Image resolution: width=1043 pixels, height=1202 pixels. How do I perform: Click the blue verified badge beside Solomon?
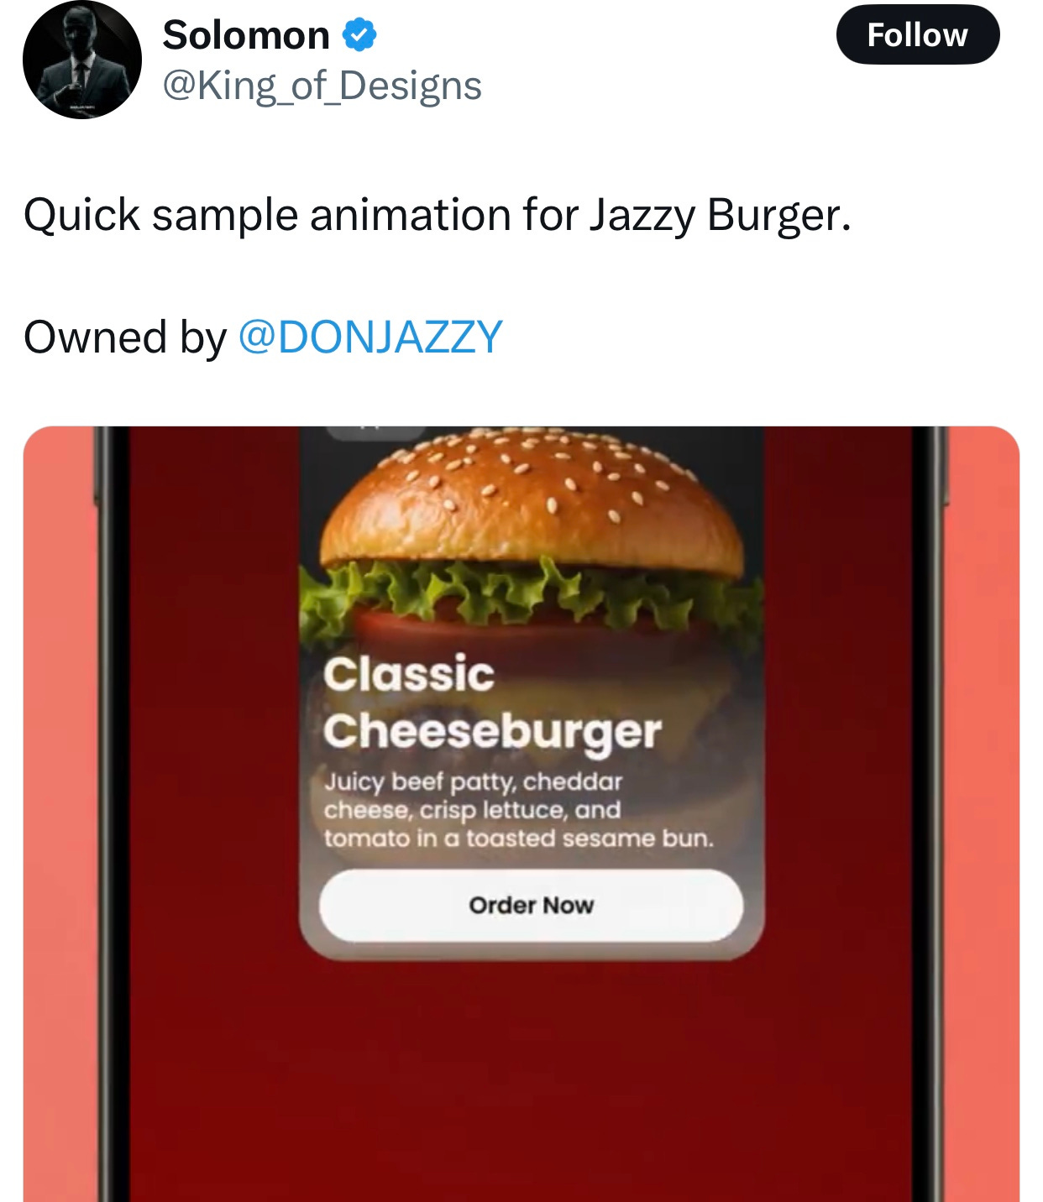[359, 35]
